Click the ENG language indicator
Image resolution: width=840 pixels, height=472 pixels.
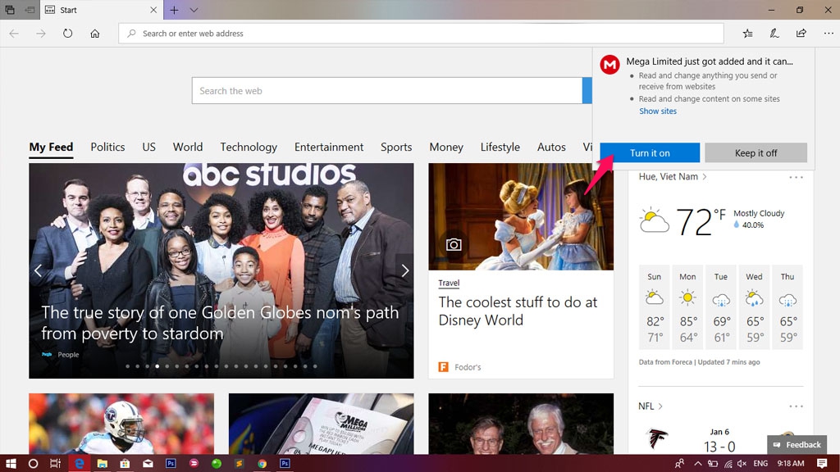[x=760, y=464]
